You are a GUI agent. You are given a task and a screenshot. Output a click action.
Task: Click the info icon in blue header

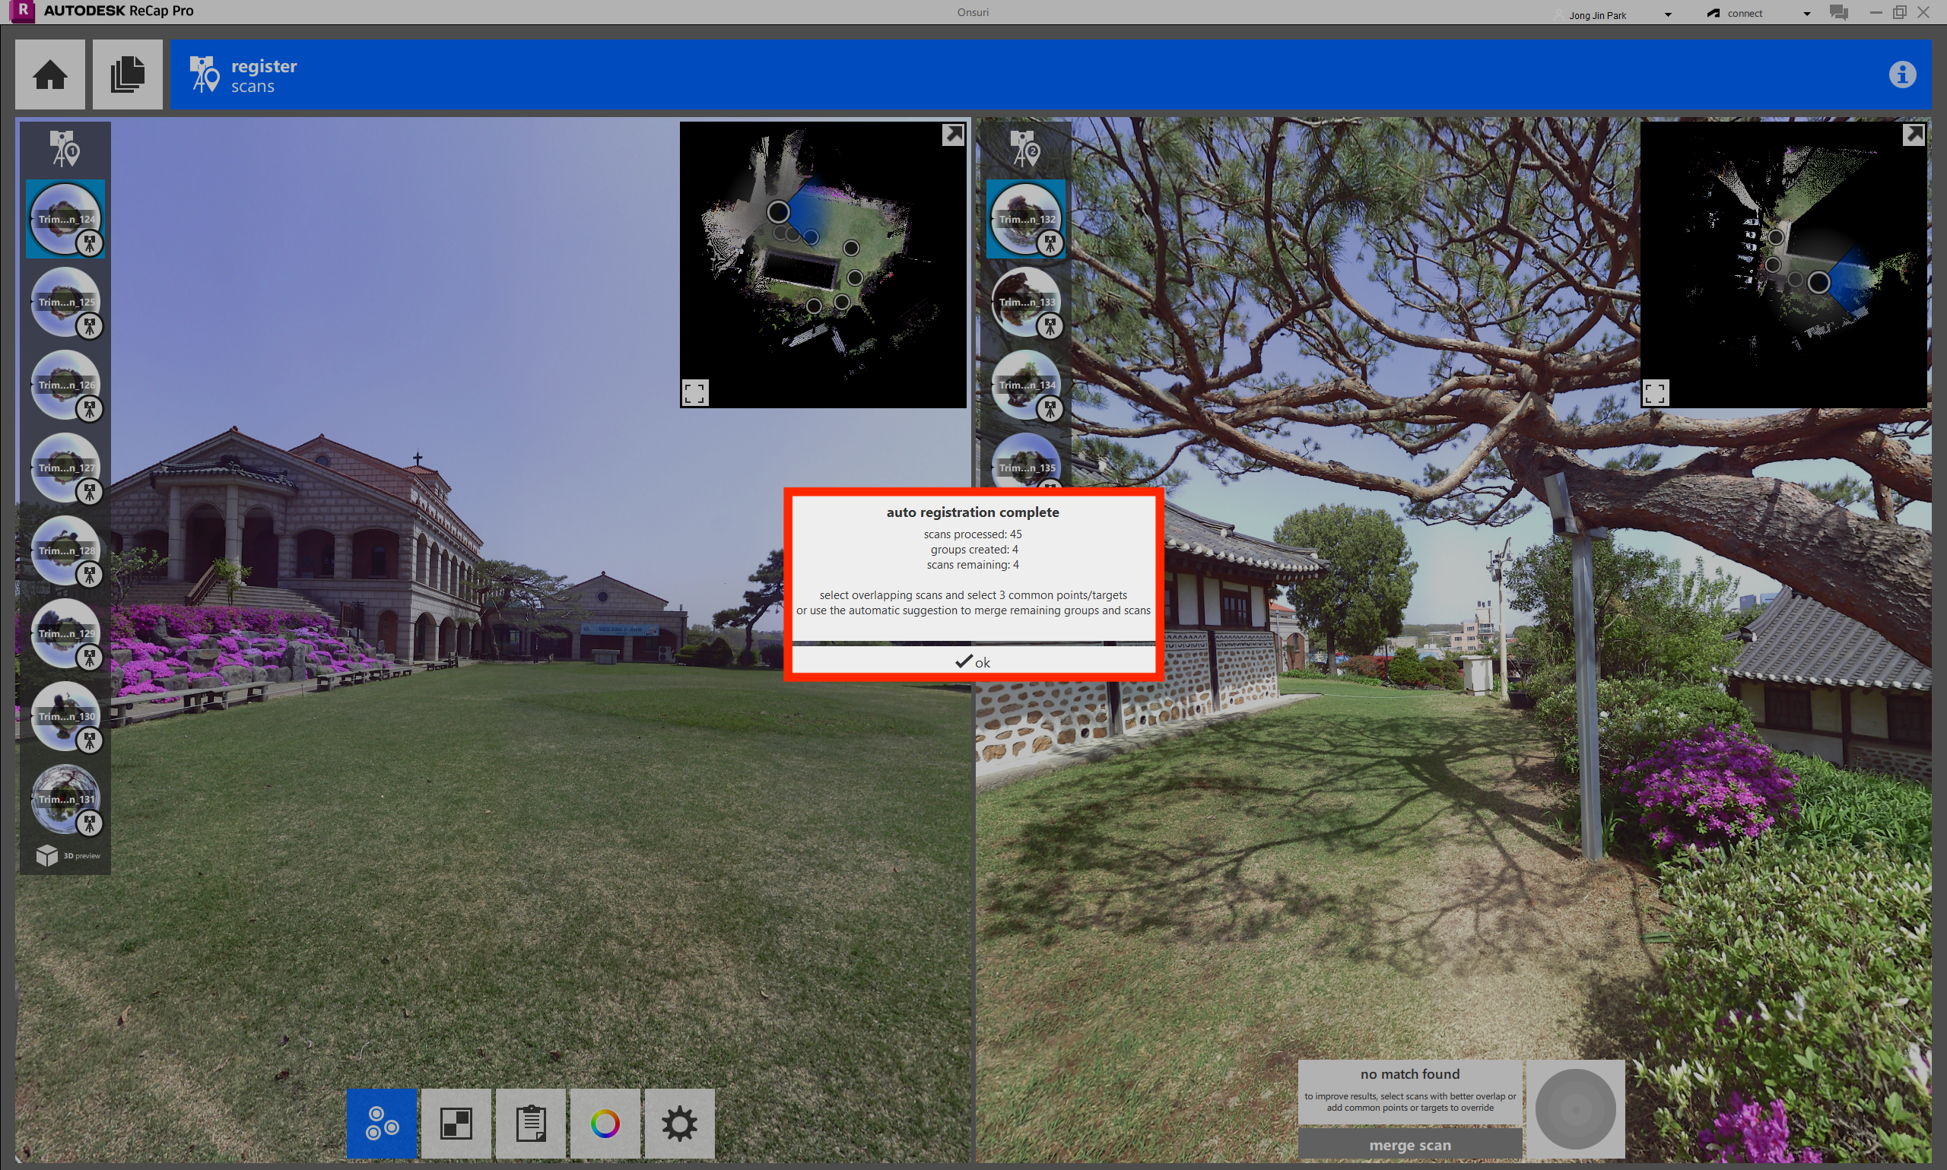click(x=1902, y=75)
